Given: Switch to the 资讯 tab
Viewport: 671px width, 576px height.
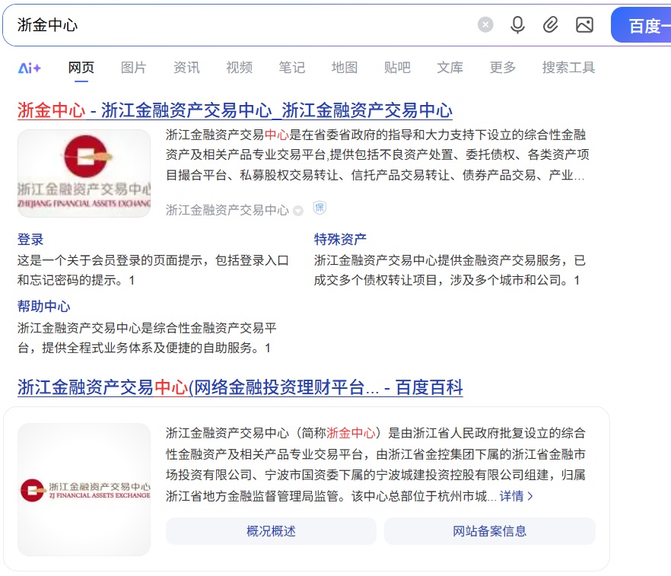Looking at the screenshot, I should [x=186, y=68].
